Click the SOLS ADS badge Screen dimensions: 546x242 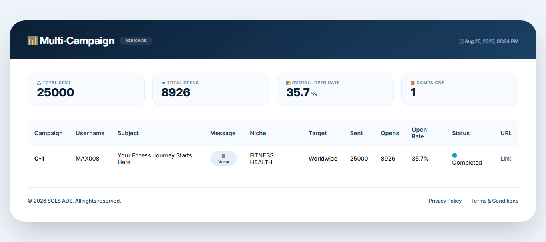136,41
